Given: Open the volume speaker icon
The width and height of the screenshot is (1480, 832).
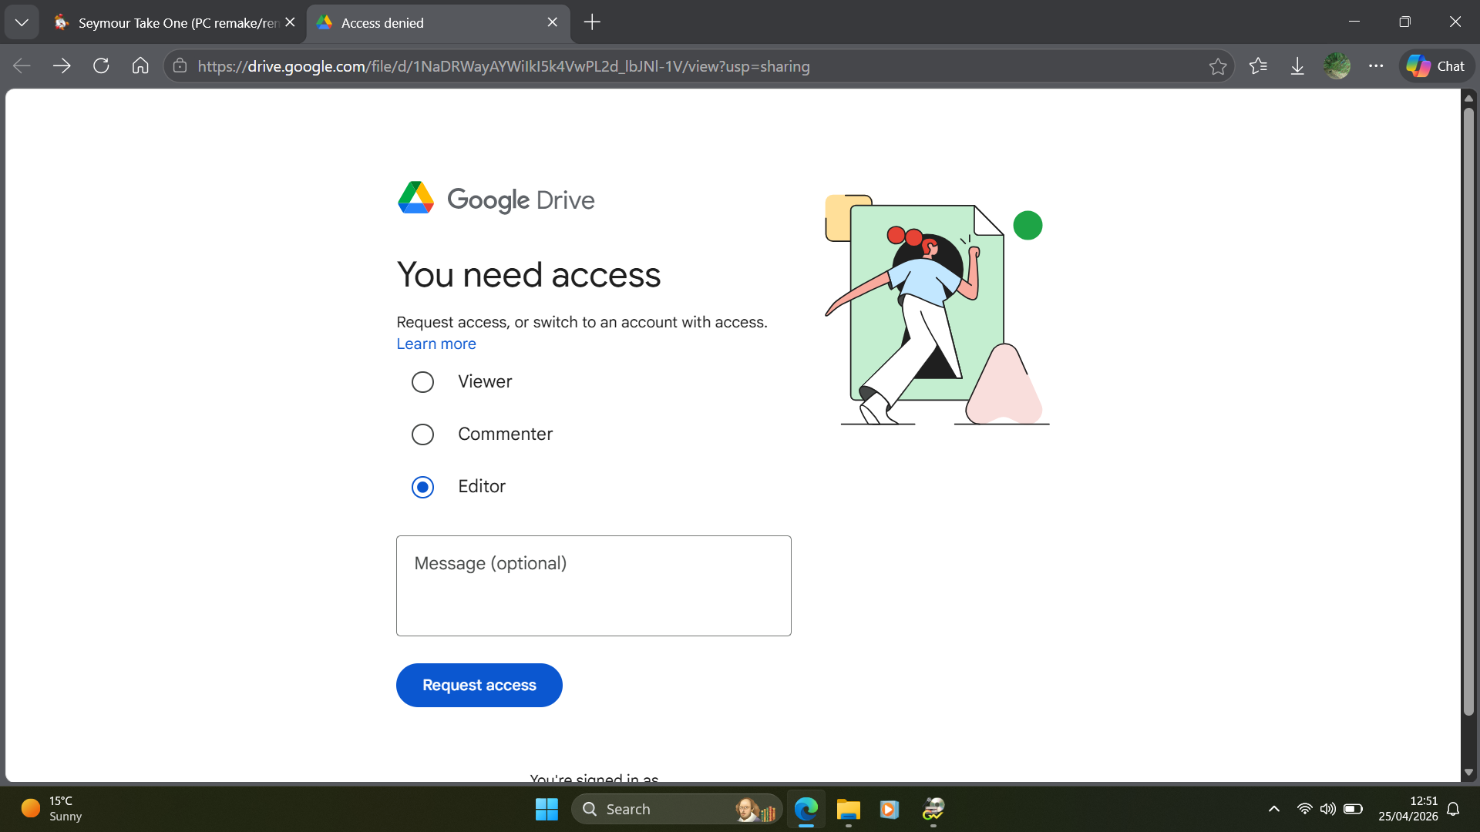Looking at the screenshot, I should [1327, 809].
